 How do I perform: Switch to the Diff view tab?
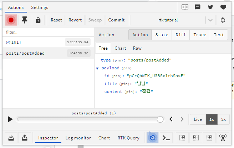[181, 35]
